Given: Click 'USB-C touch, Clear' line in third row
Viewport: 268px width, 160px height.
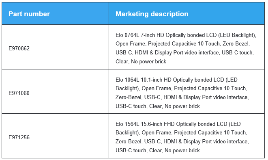Looking at the screenshot, I should tap(158, 150).
